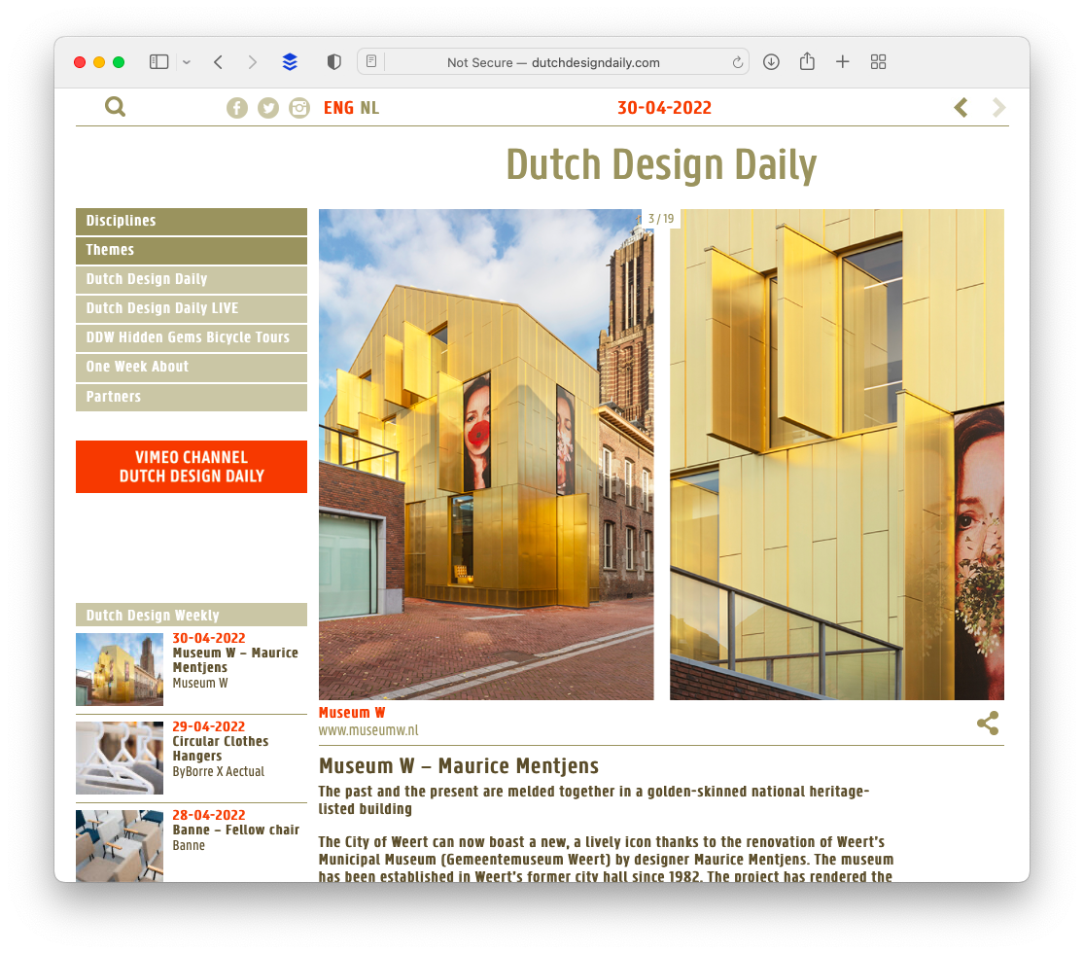Open Banne Fellow chair thumbnail

coord(120,846)
